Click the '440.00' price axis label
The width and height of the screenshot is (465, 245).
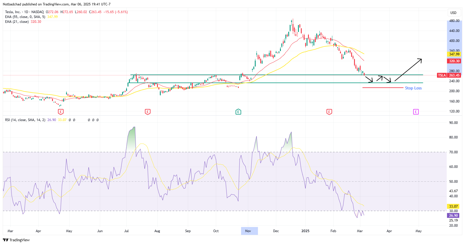[x=454, y=31]
